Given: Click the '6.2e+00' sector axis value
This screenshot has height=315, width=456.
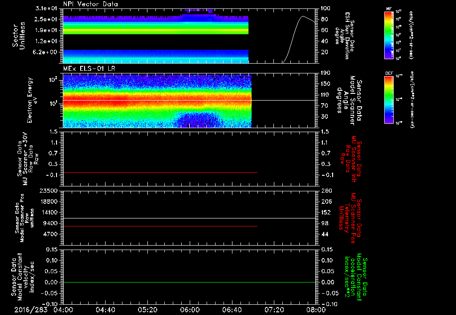Looking at the screenshot, I should click(45, 52).
